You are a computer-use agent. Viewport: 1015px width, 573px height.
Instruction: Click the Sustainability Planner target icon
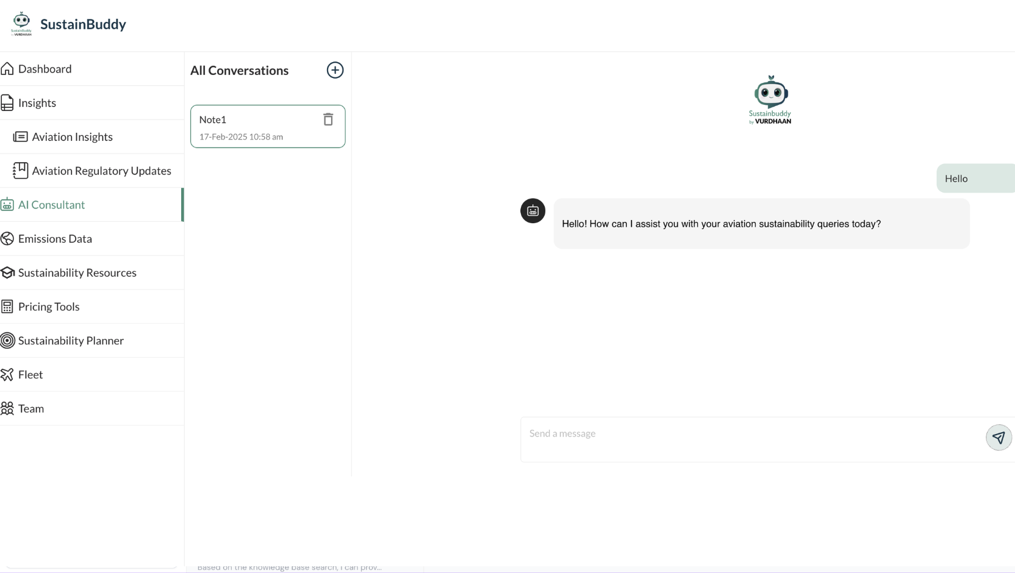coord(7,340)
